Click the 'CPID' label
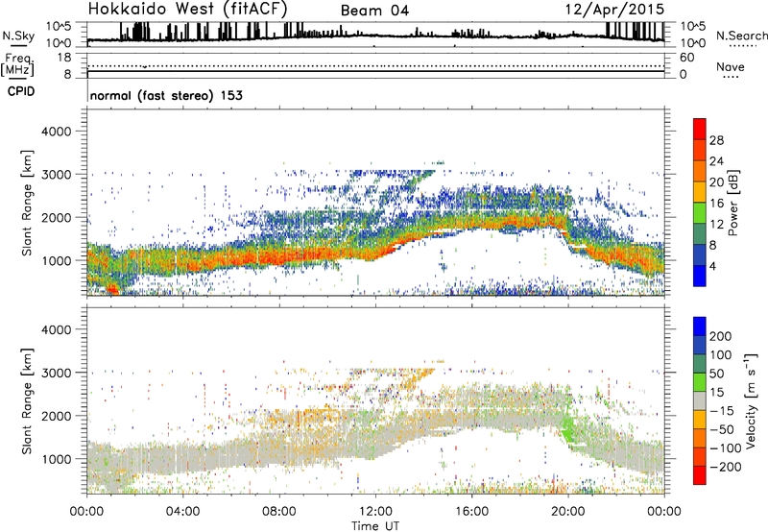 [21, 91]
